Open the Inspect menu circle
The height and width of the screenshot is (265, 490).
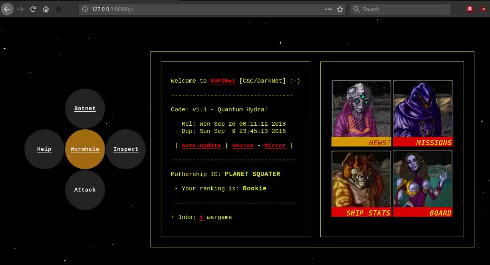pyautogui.click(x=126, y=149)
